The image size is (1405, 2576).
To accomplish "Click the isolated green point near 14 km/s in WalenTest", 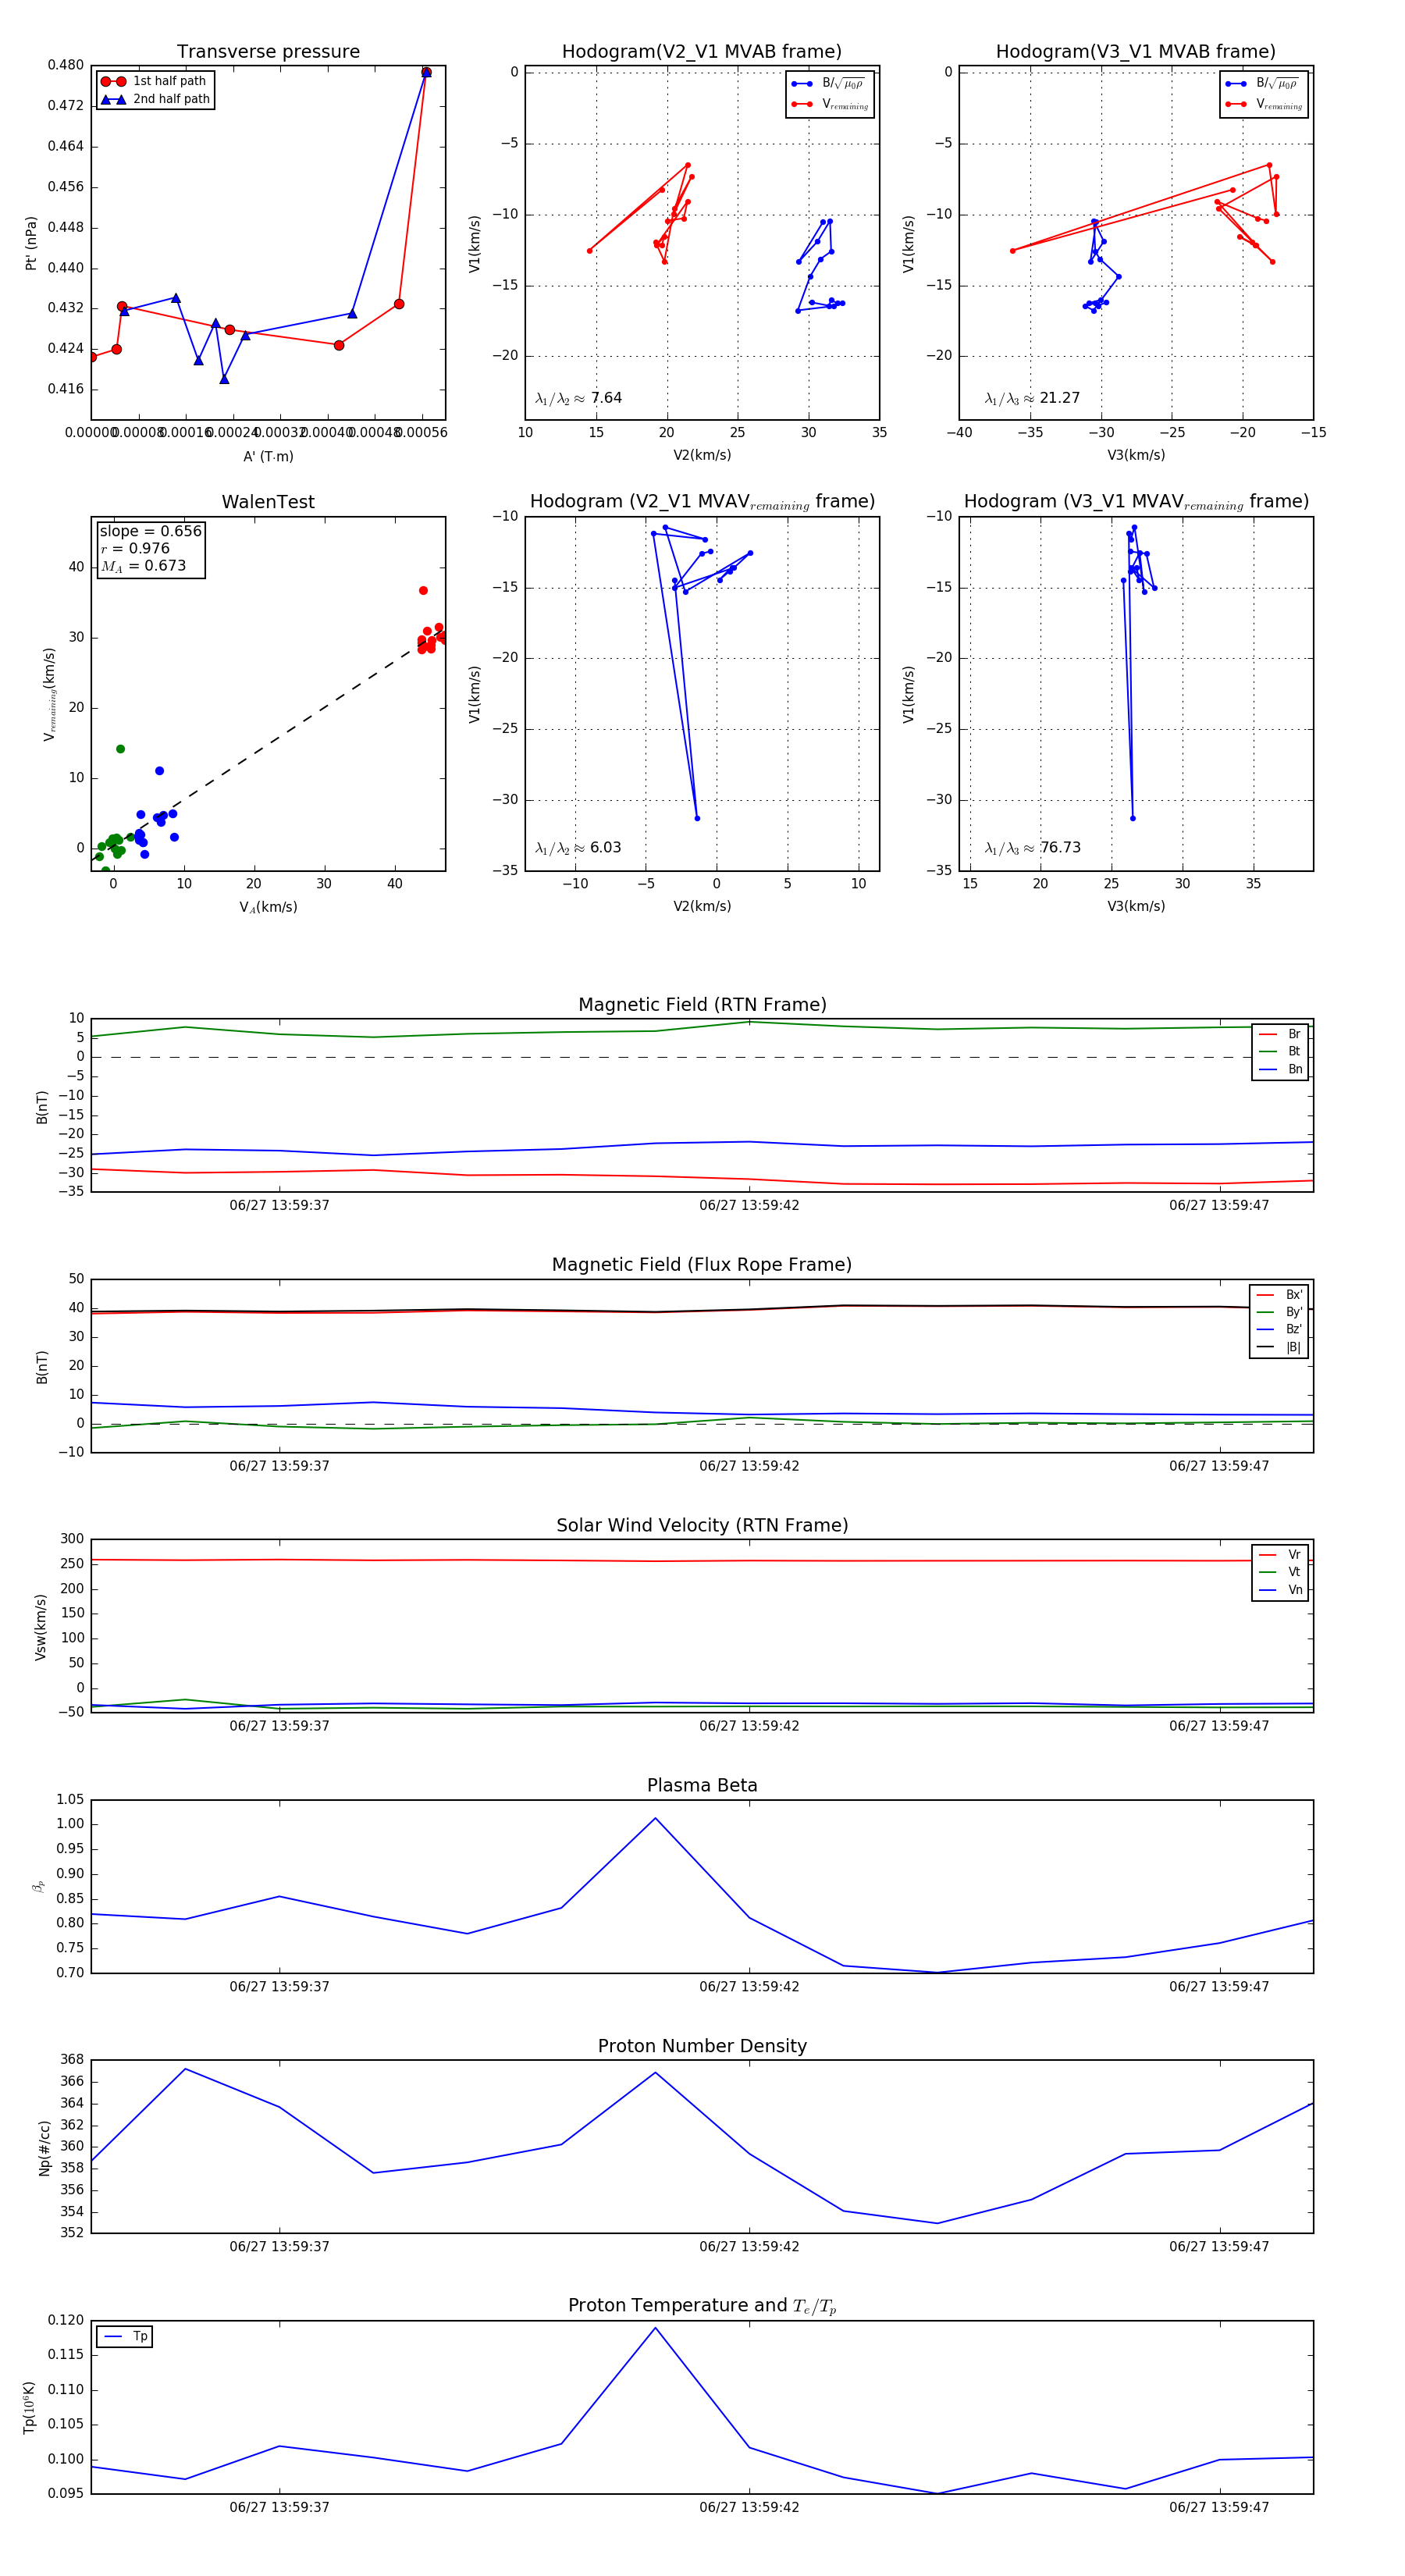I will 120,749.
